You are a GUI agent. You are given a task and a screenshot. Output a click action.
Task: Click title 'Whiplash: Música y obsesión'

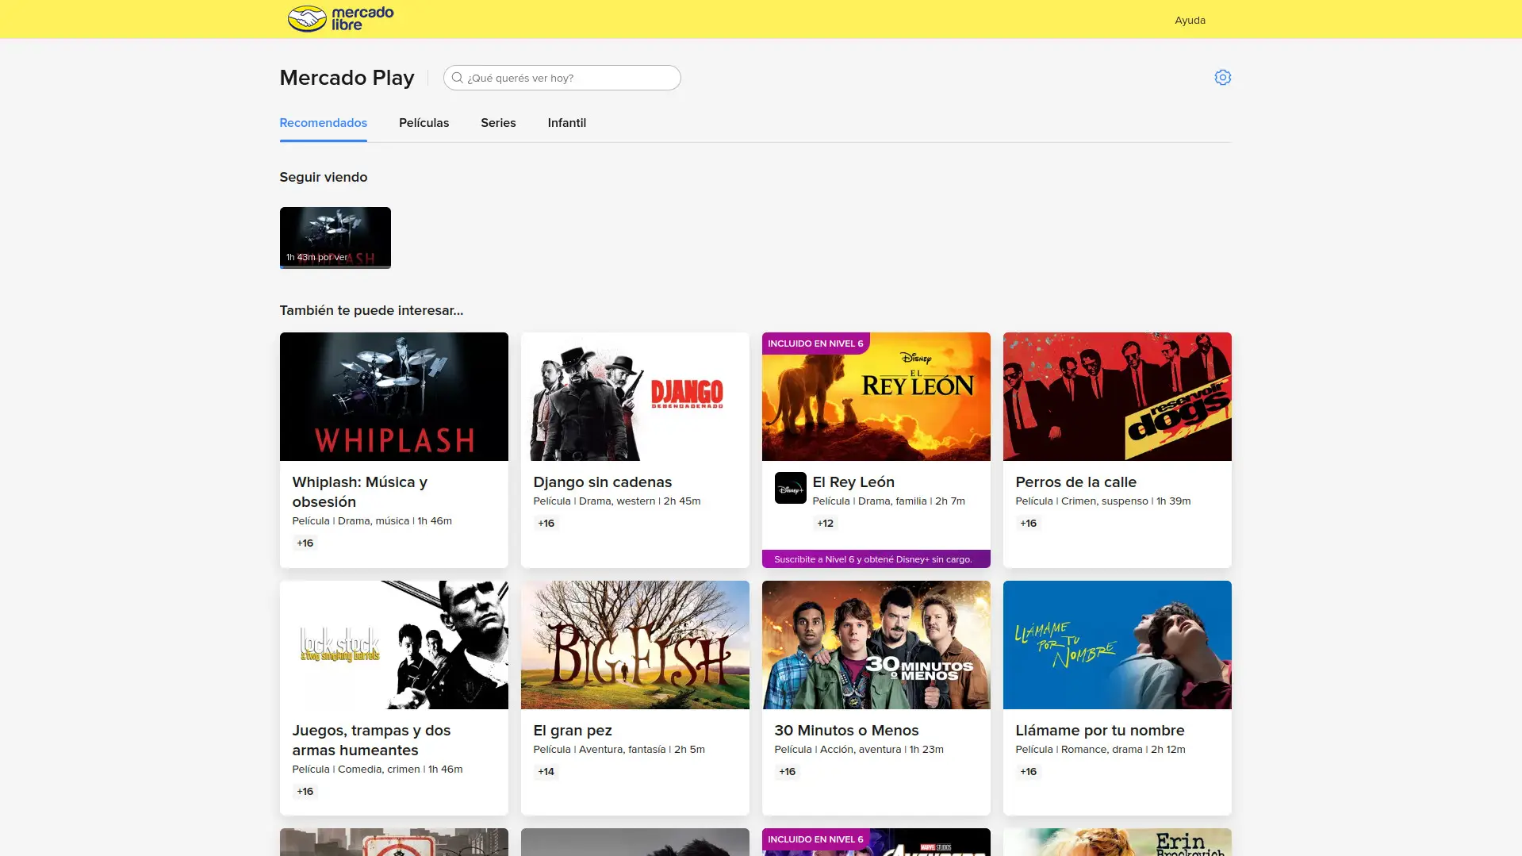[359, 492]
